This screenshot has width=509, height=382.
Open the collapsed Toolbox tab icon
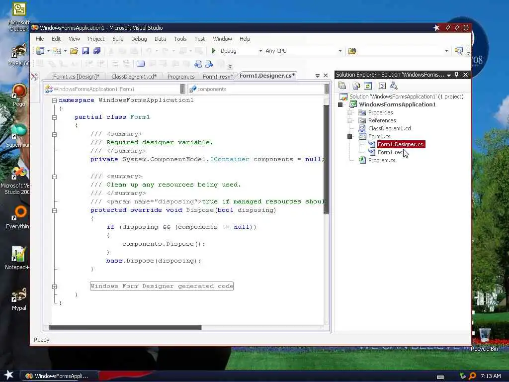pyautogui.click(x=34, y=77)
